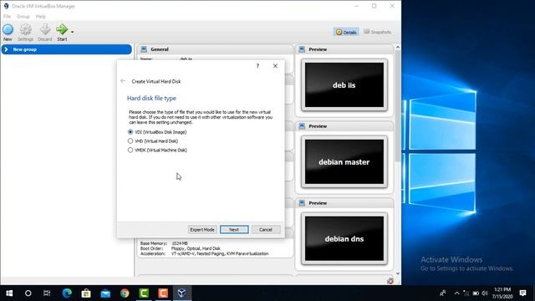Open Cortana search circle on taskbar
Image resolution: width=535 pixels, height=301 pixels.
(x=28, y=293)
